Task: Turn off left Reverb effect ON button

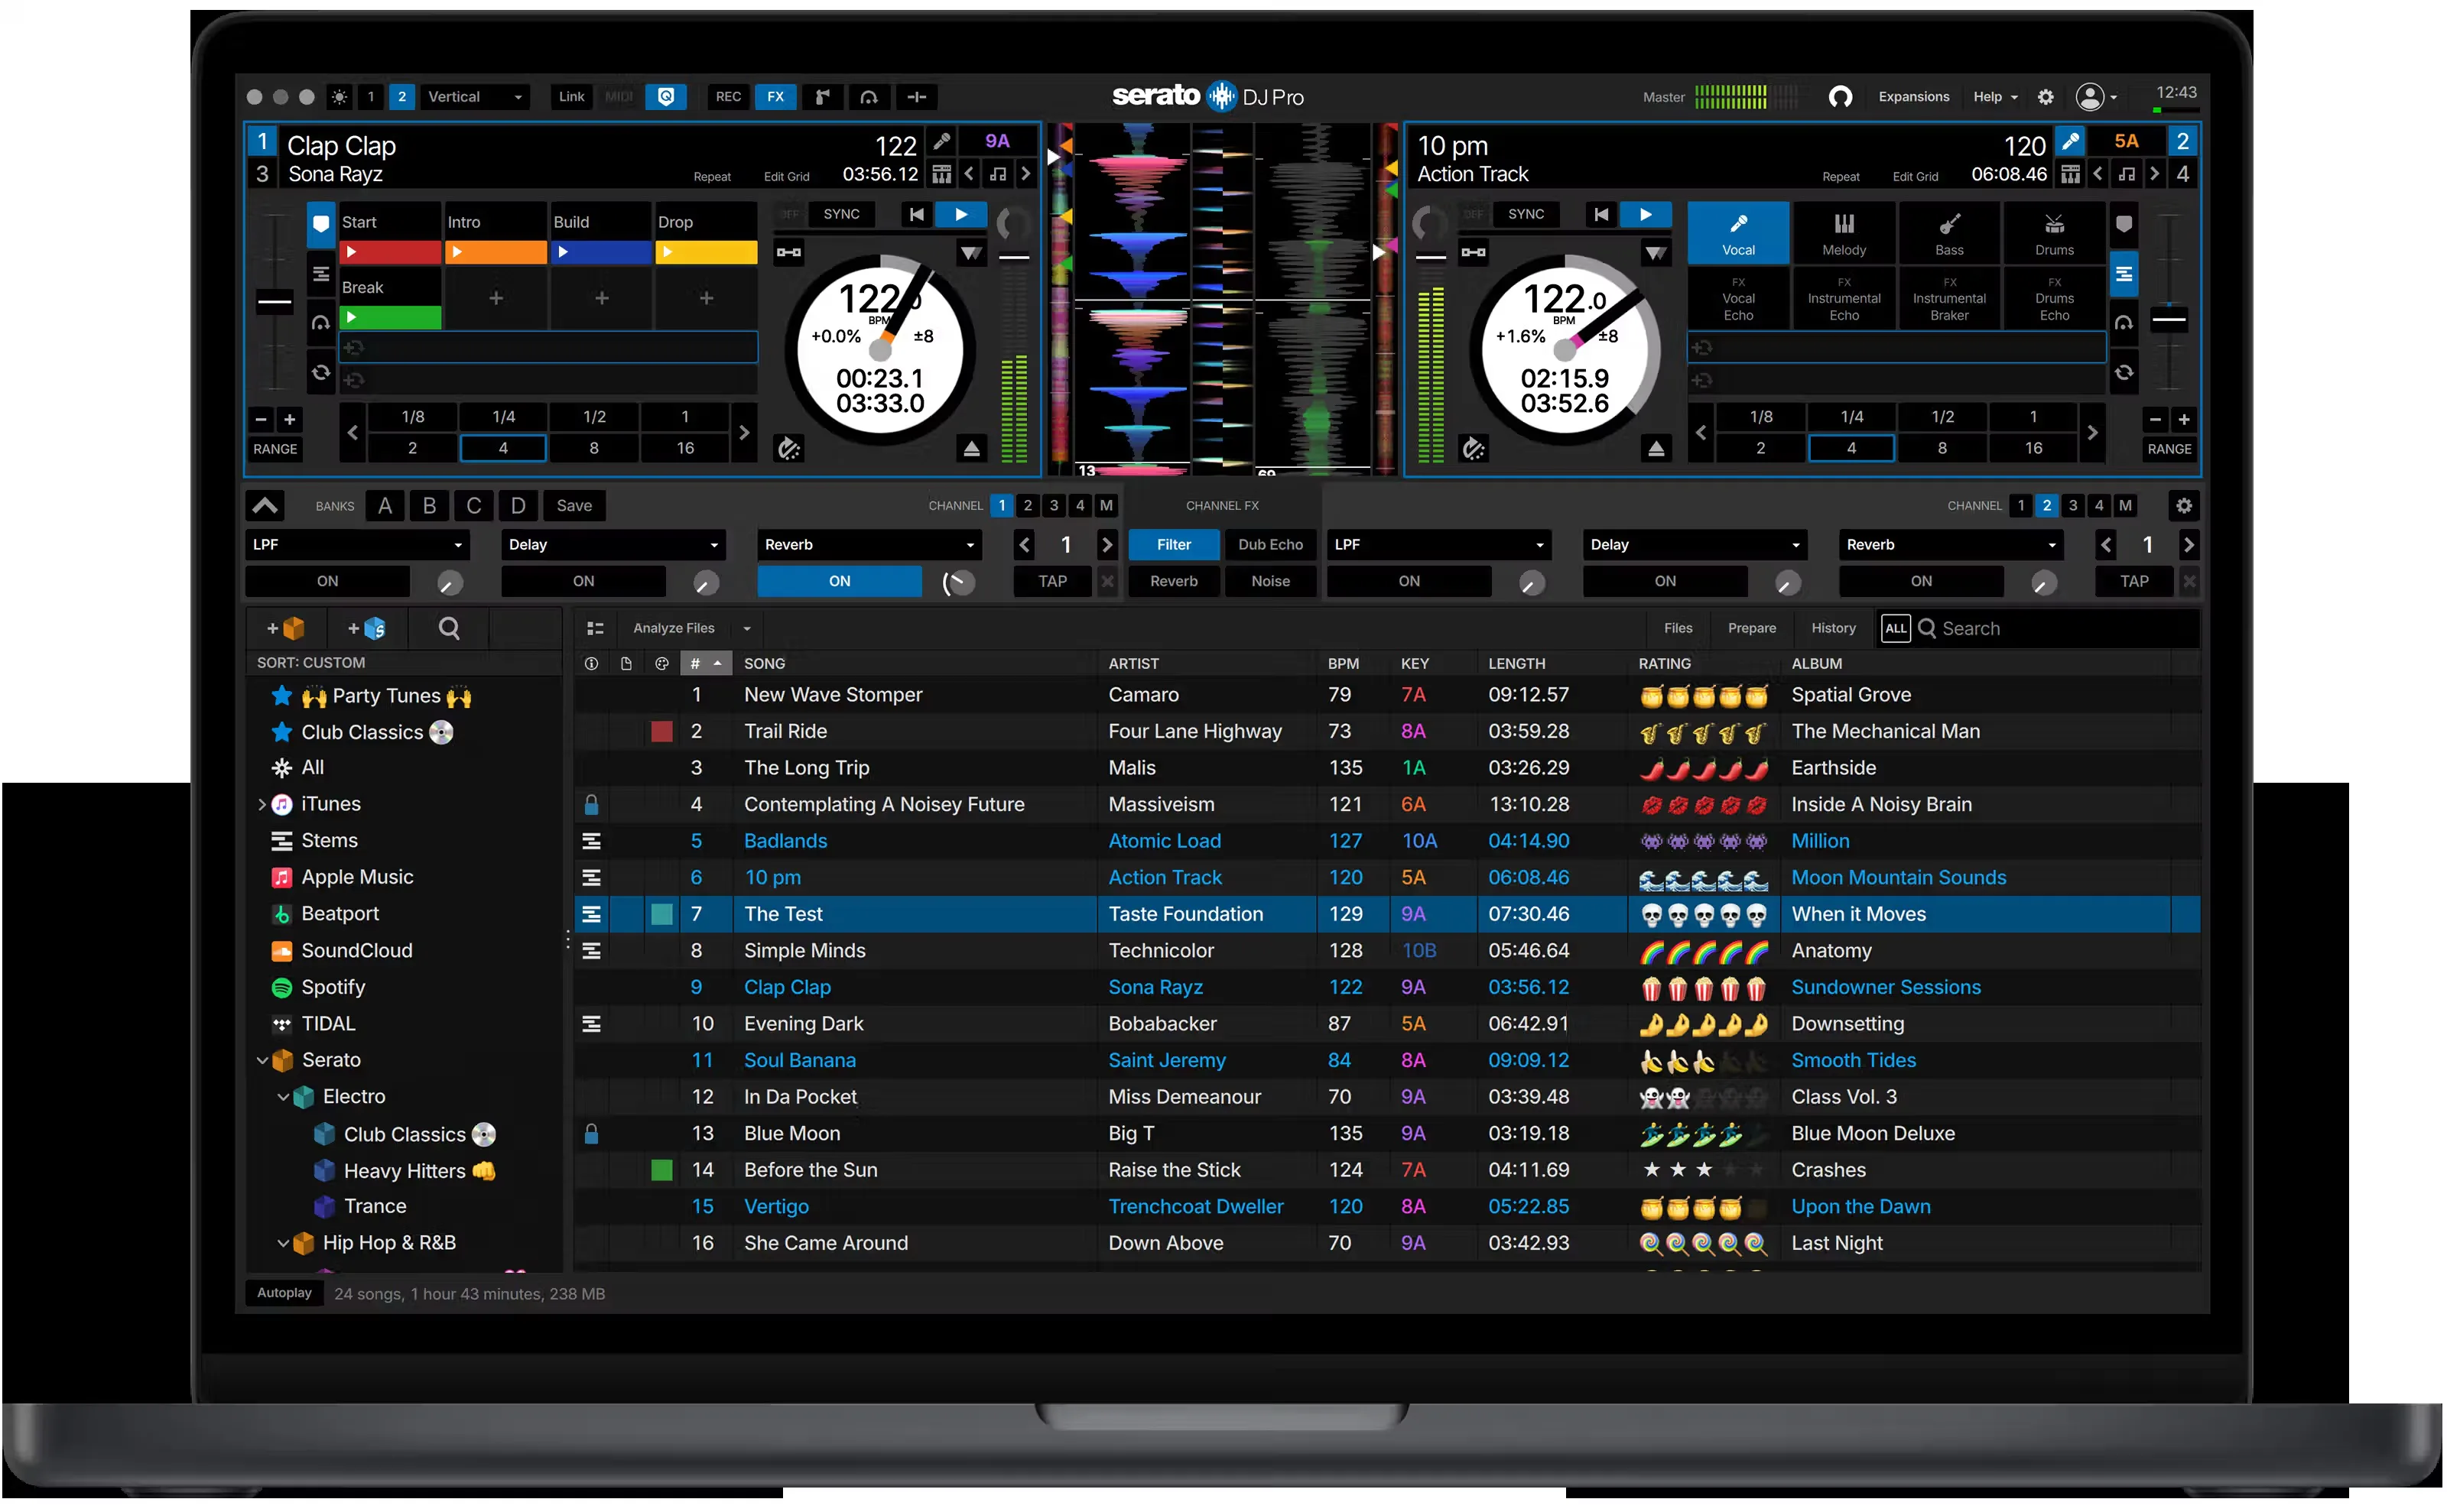Action: tap(840, 581)
